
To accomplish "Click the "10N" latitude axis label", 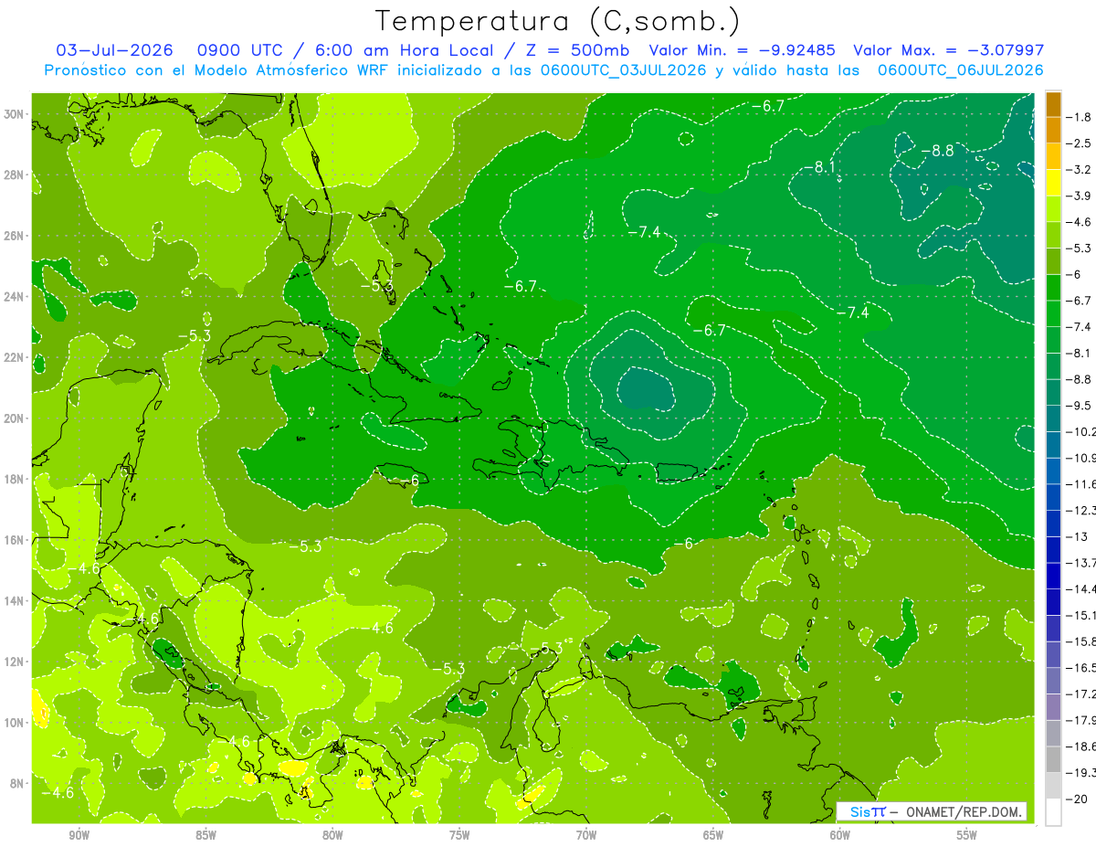I will pos(15,723).
